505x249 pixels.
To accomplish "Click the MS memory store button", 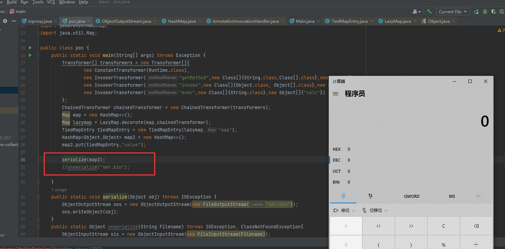I will click(x=452, y=196).
